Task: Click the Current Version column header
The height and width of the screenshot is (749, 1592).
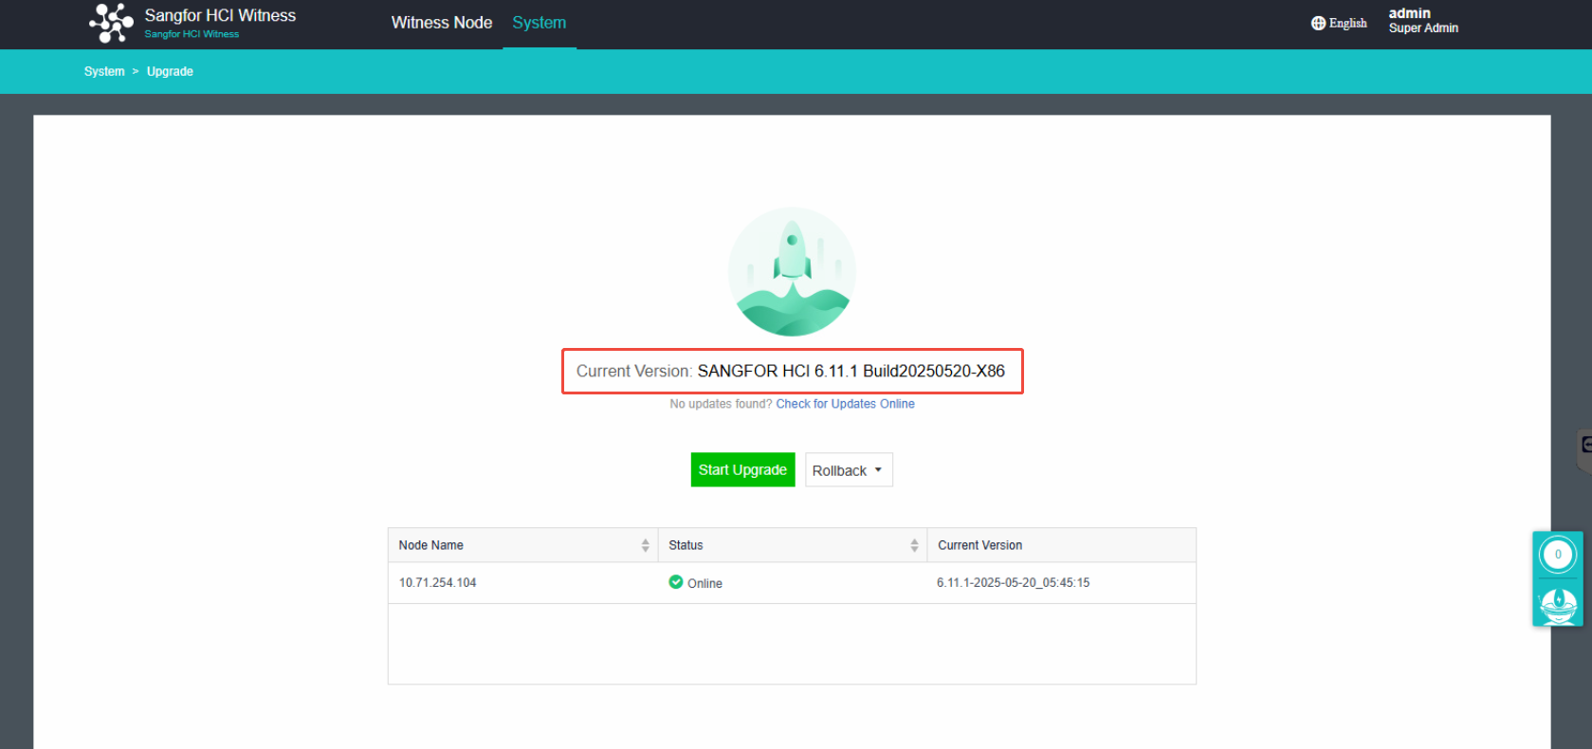Action: click(x=1061, y=545)
